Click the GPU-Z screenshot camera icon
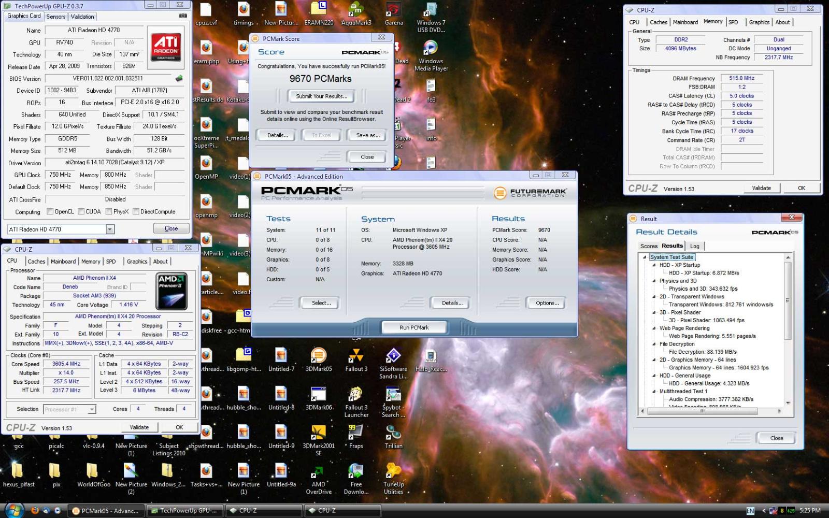 click(182, 16)
